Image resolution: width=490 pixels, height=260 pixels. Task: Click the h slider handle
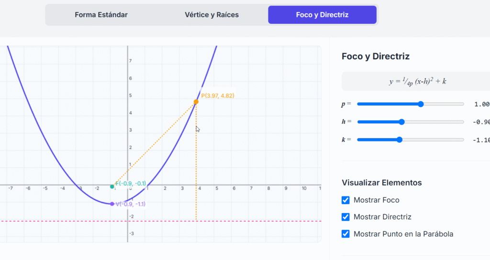coord(401,122)
